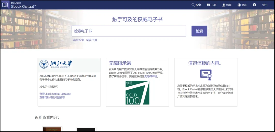Click the help question mark icon
This screenshot has height=132, width=275.
[x=254, y=5]
